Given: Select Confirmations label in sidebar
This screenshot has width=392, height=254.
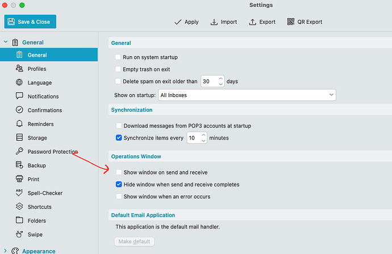Looking at the screenshot, I should tap(45, 110).
